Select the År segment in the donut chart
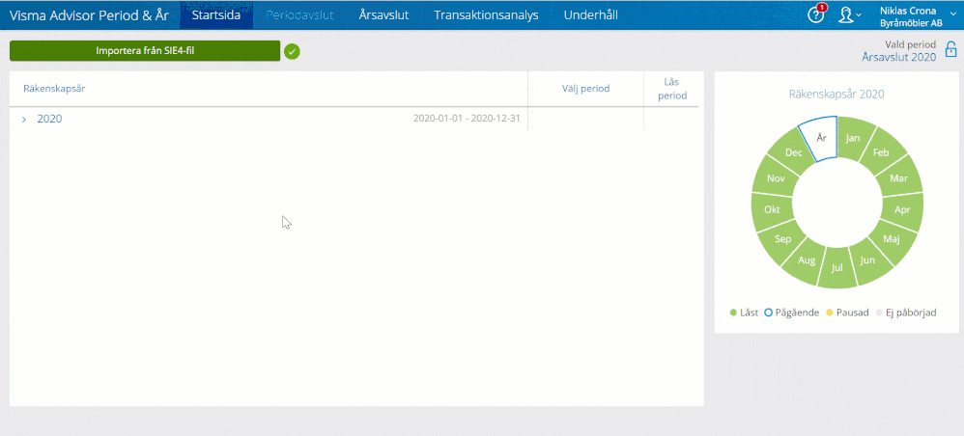The height and width of the screenshot is (436, 964). (820, 140)
